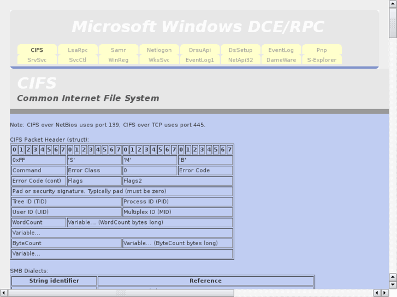Go to the EventLog1 tab

[200, 60]
